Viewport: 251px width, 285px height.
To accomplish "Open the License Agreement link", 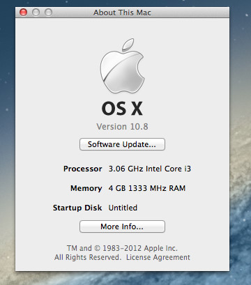I will click(158, 257).
